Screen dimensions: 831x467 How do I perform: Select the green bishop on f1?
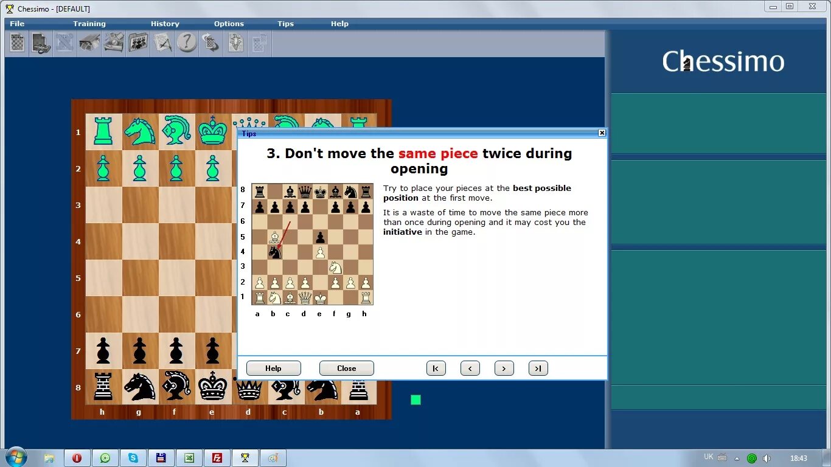(176, 131)
